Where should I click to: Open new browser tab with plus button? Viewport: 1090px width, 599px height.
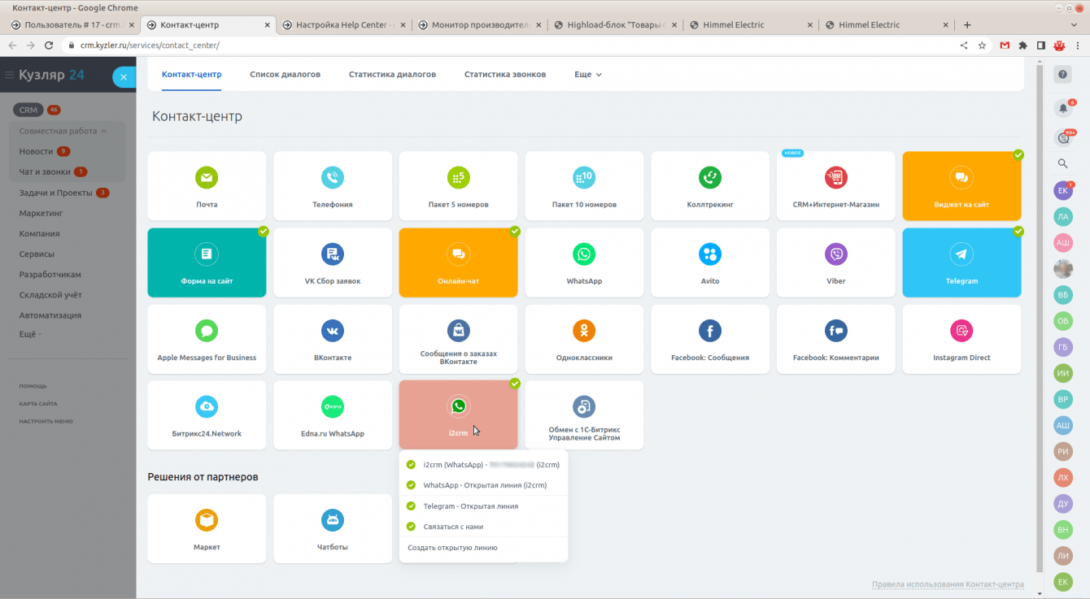click(x=967, y=24)
